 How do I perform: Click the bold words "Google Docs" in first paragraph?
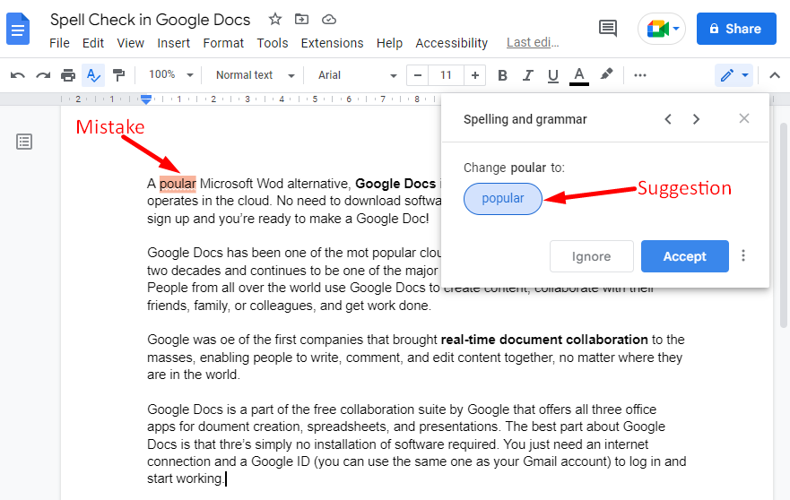pyautogui.click(x=395, y=184)
